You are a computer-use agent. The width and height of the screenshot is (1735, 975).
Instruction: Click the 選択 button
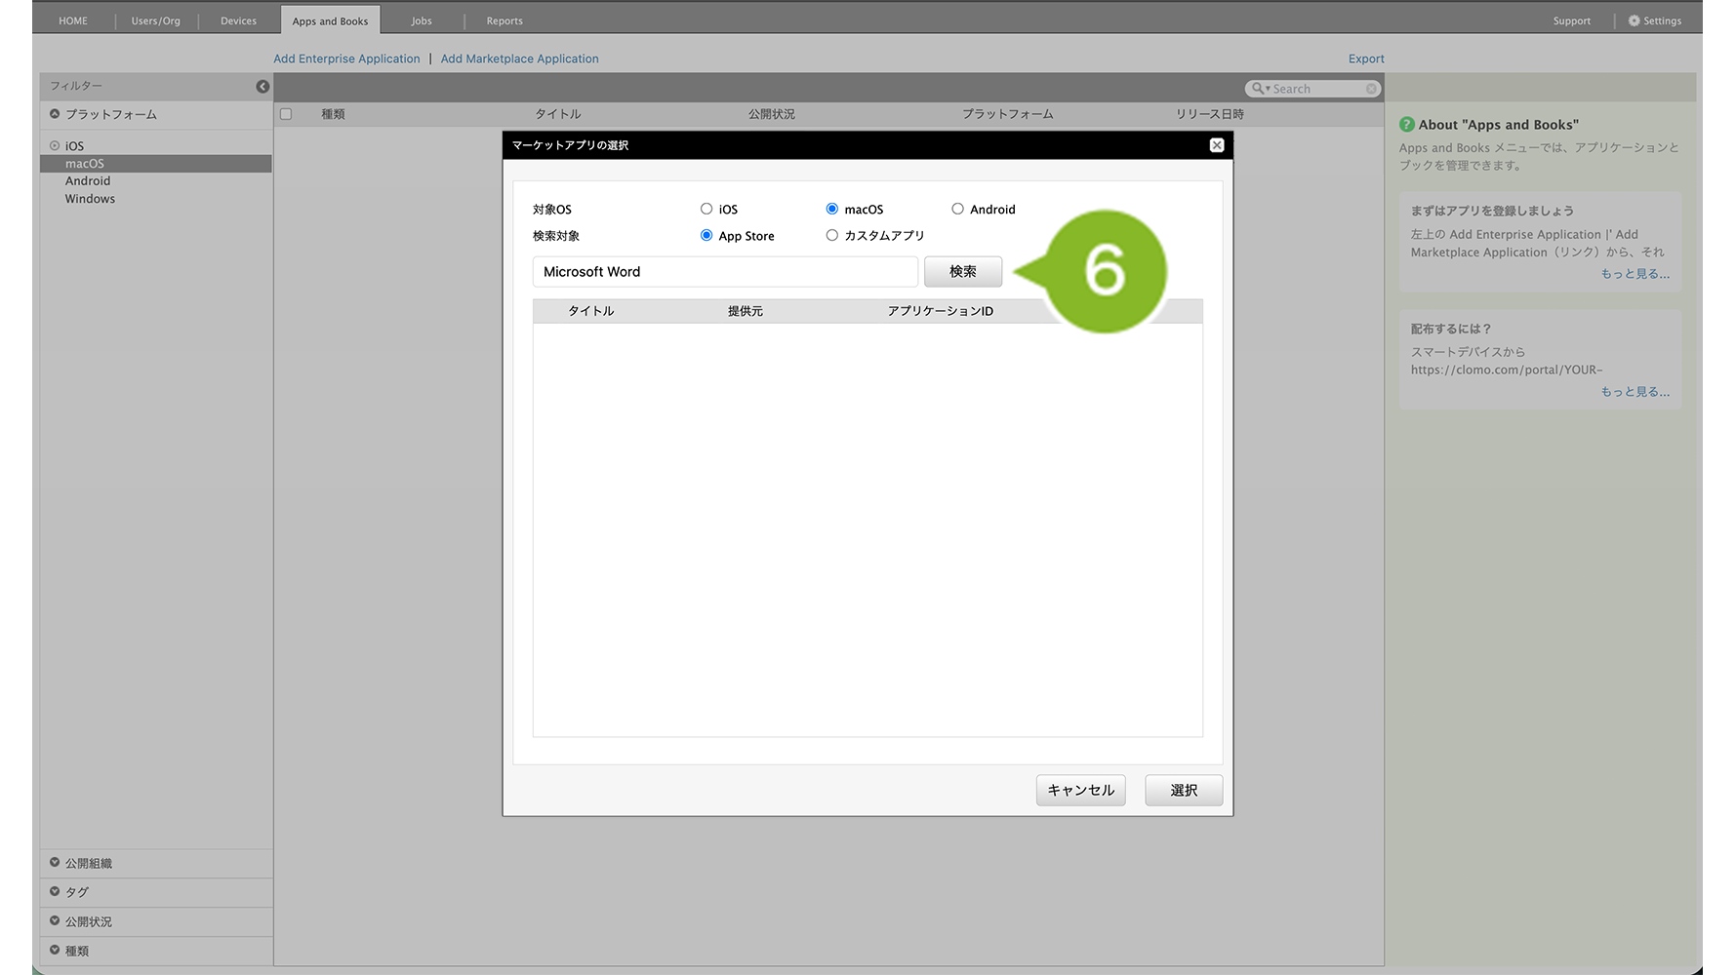pyautogui.click(x=1184, y=790)
